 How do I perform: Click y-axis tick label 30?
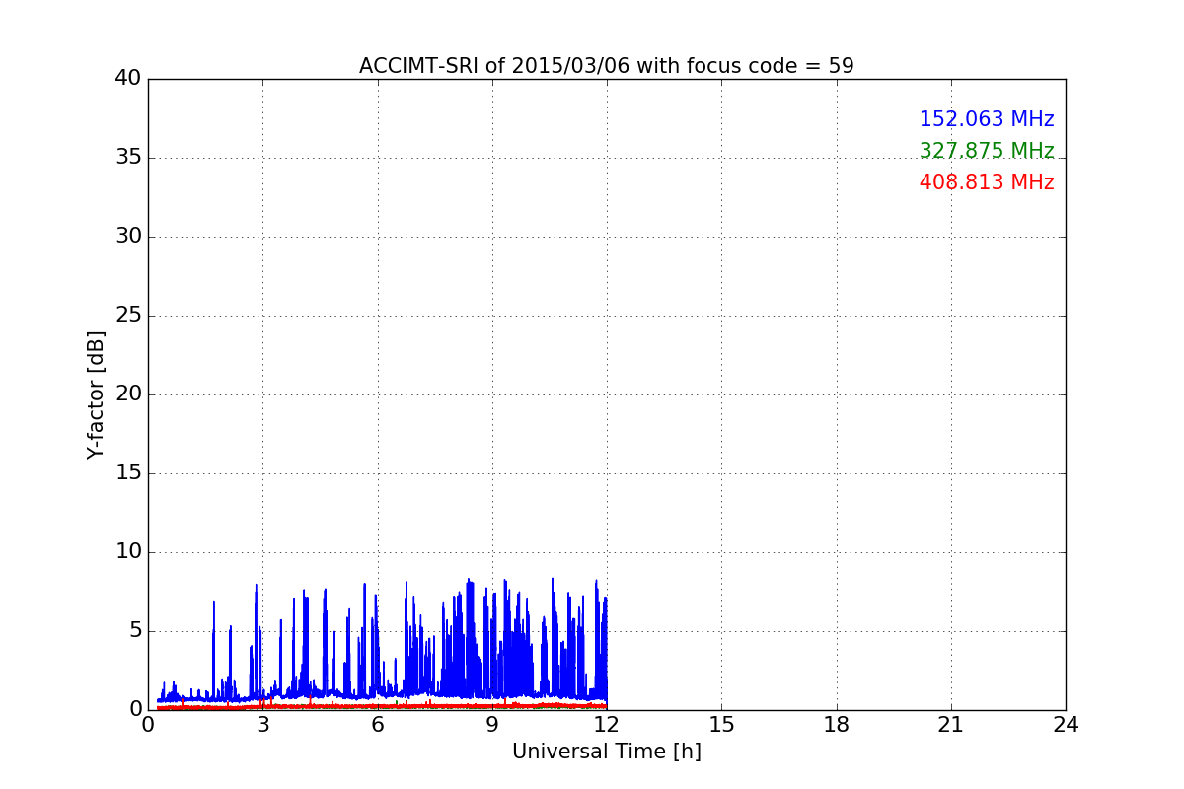(x=128, y=237)
